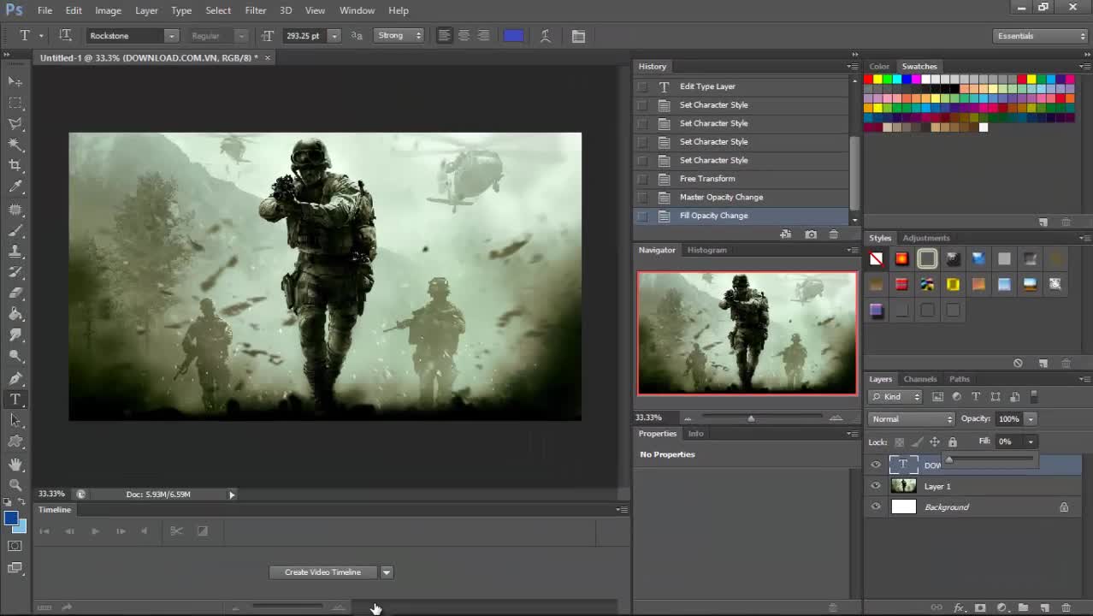The height and width of the screenshot is (616, 1093).
Task: Open the font size dropdown
Action: tap(334, 36)
